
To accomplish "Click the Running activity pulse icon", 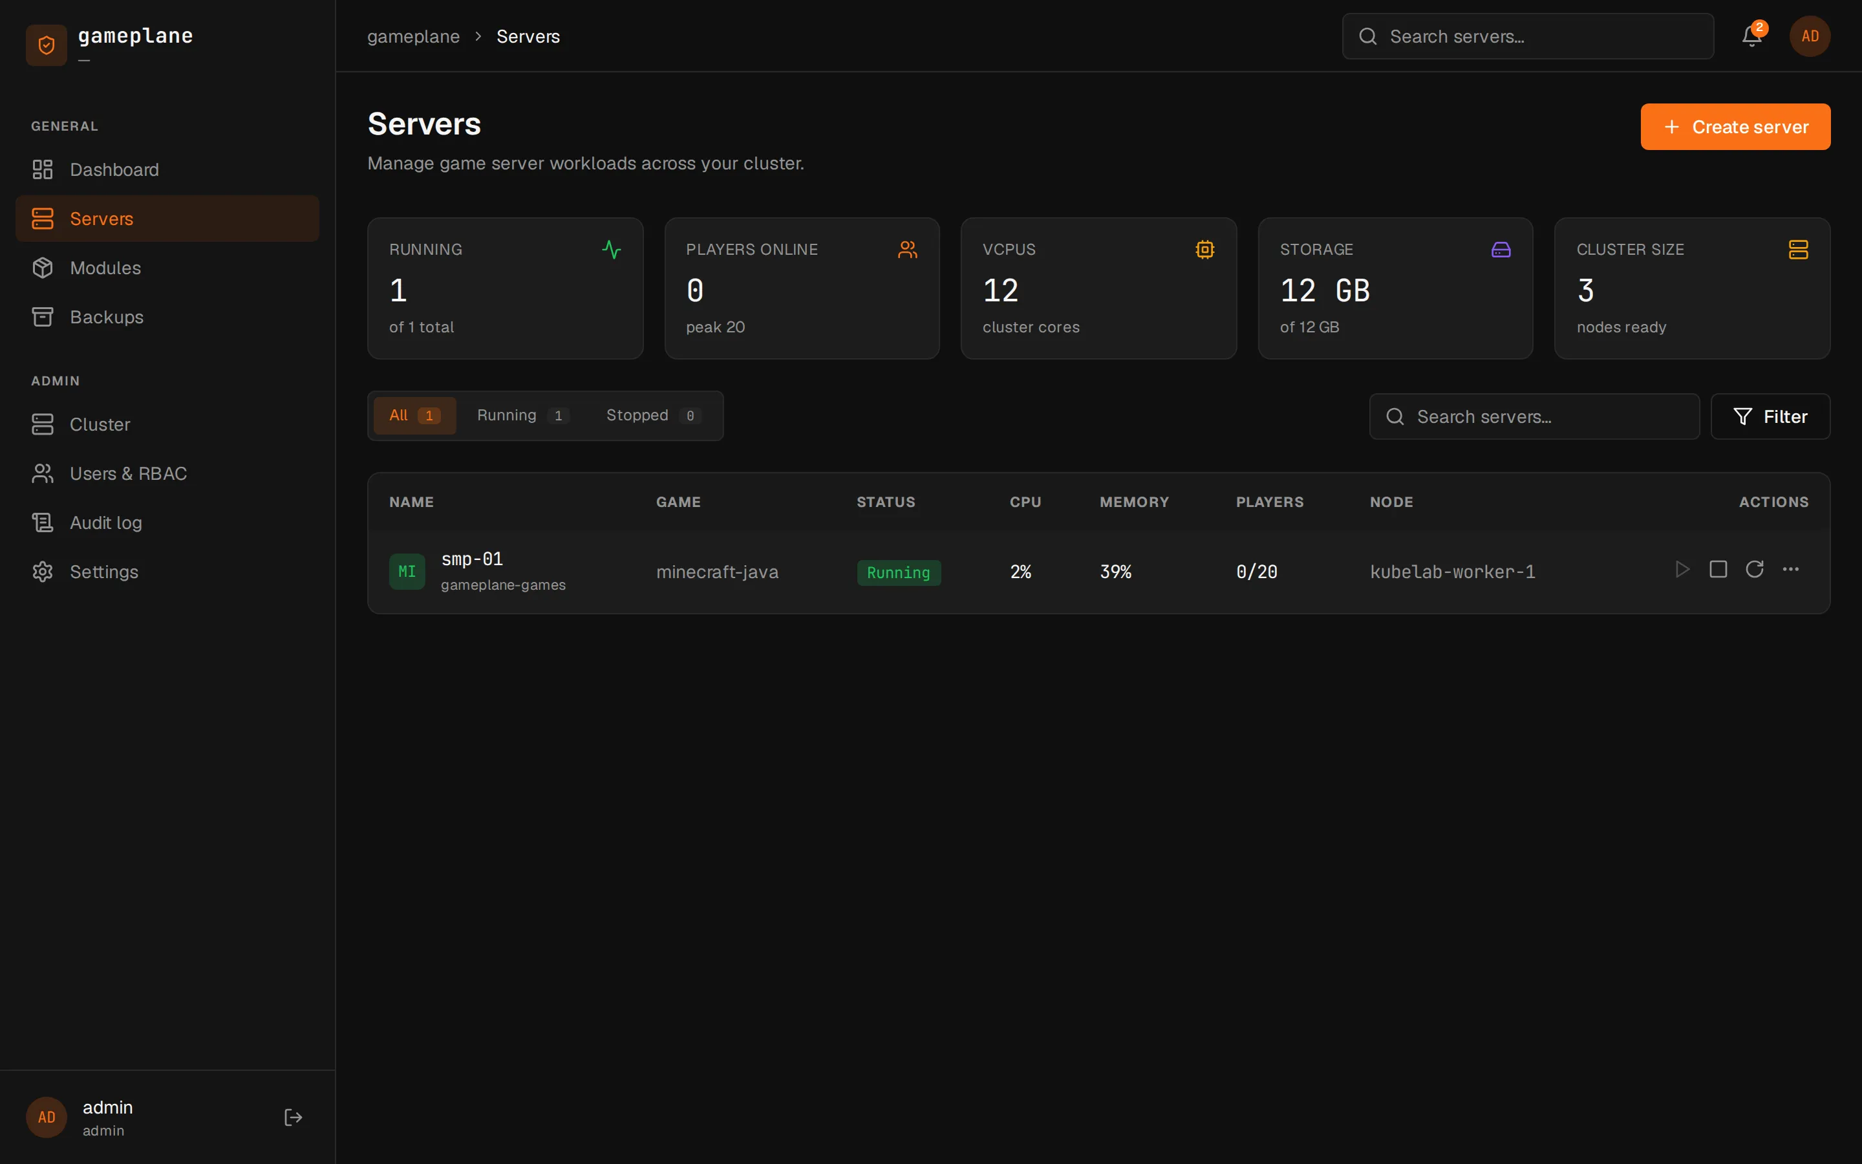I will tap(612, 250).
